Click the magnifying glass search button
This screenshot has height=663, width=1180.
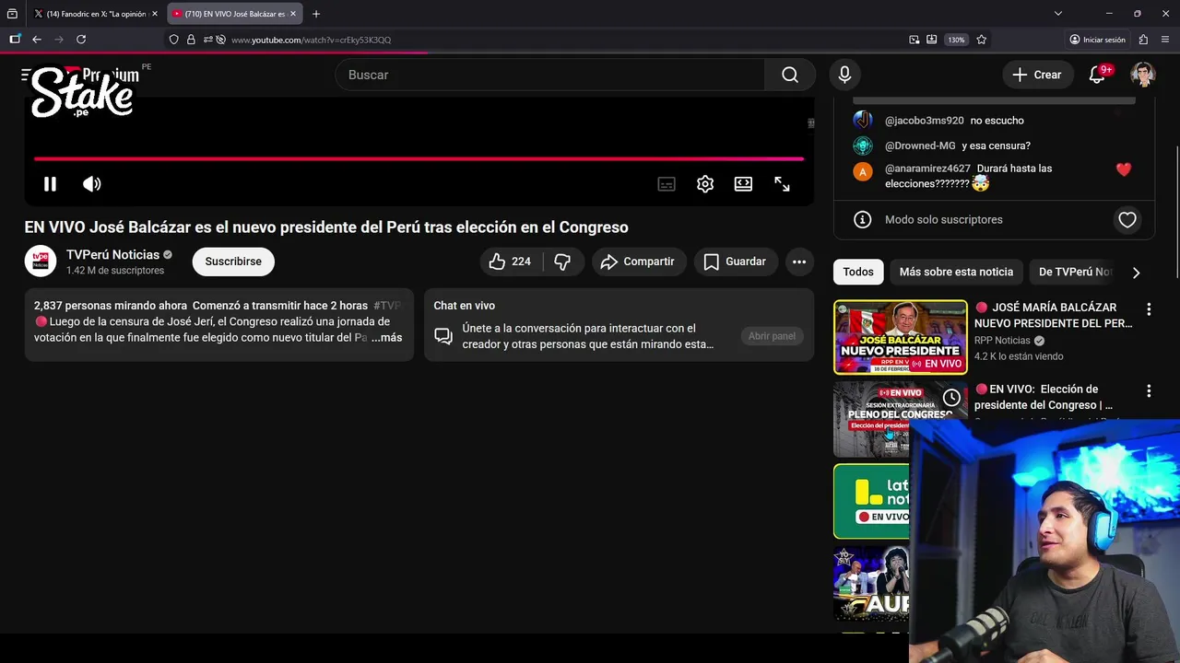point(790,75)
